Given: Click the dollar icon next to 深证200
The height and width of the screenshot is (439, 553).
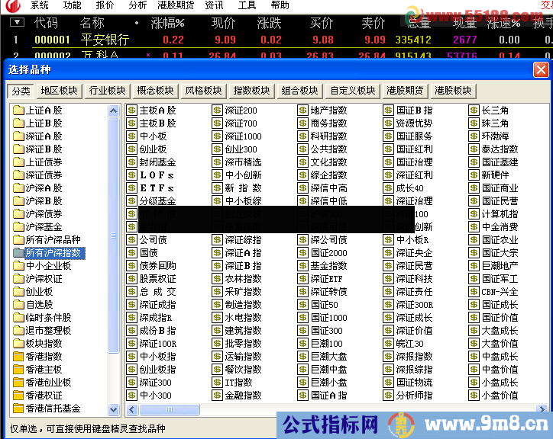Looking at the screenshot, I should (217, 111).
